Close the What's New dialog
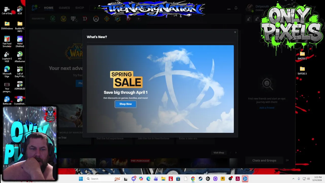The width and height of the screenshot is (325, 183). 235,32
